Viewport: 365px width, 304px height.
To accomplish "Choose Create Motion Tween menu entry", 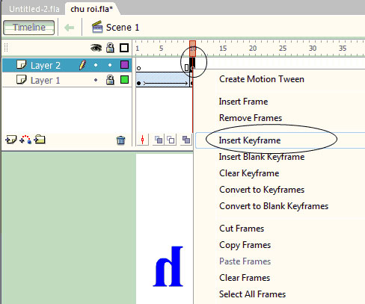I will [x=262, y=79].
